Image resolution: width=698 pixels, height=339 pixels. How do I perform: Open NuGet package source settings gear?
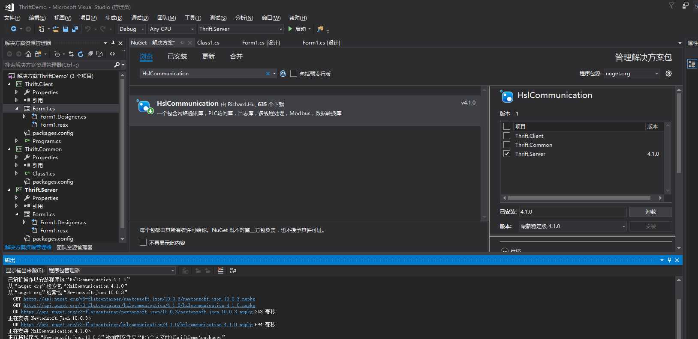point(668,74)
